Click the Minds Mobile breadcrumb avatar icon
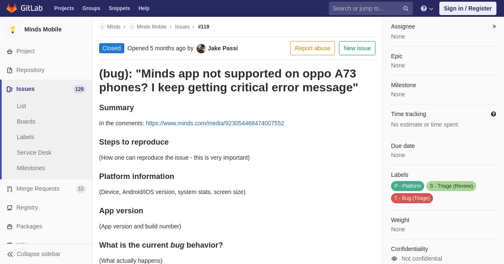The height and width of the screenshot is (264, 504). [x=132, y=27]
